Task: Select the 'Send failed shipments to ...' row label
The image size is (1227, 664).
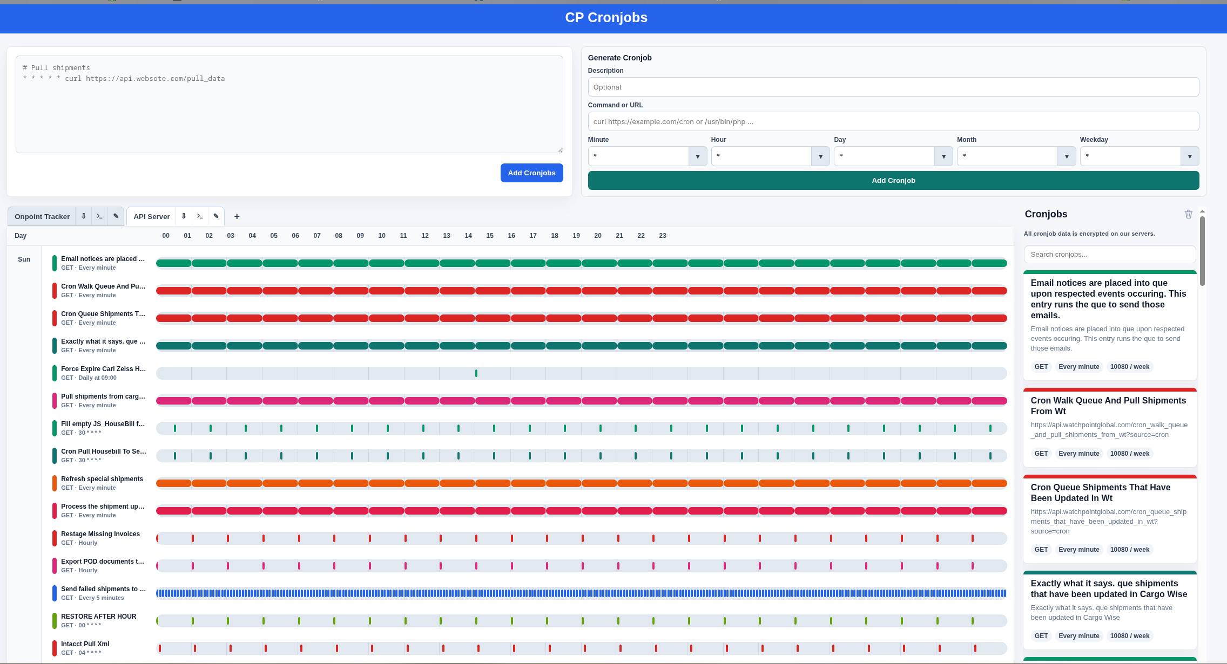Action: tap(103, 589)
